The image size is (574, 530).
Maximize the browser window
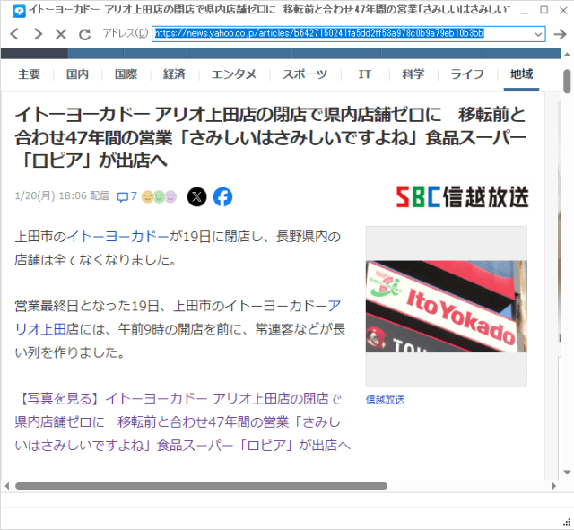(x=544, y=10)
